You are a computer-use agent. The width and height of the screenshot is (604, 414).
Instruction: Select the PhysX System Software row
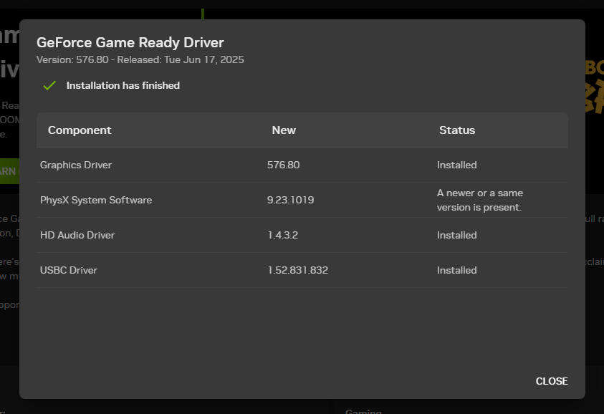(96, 200)
